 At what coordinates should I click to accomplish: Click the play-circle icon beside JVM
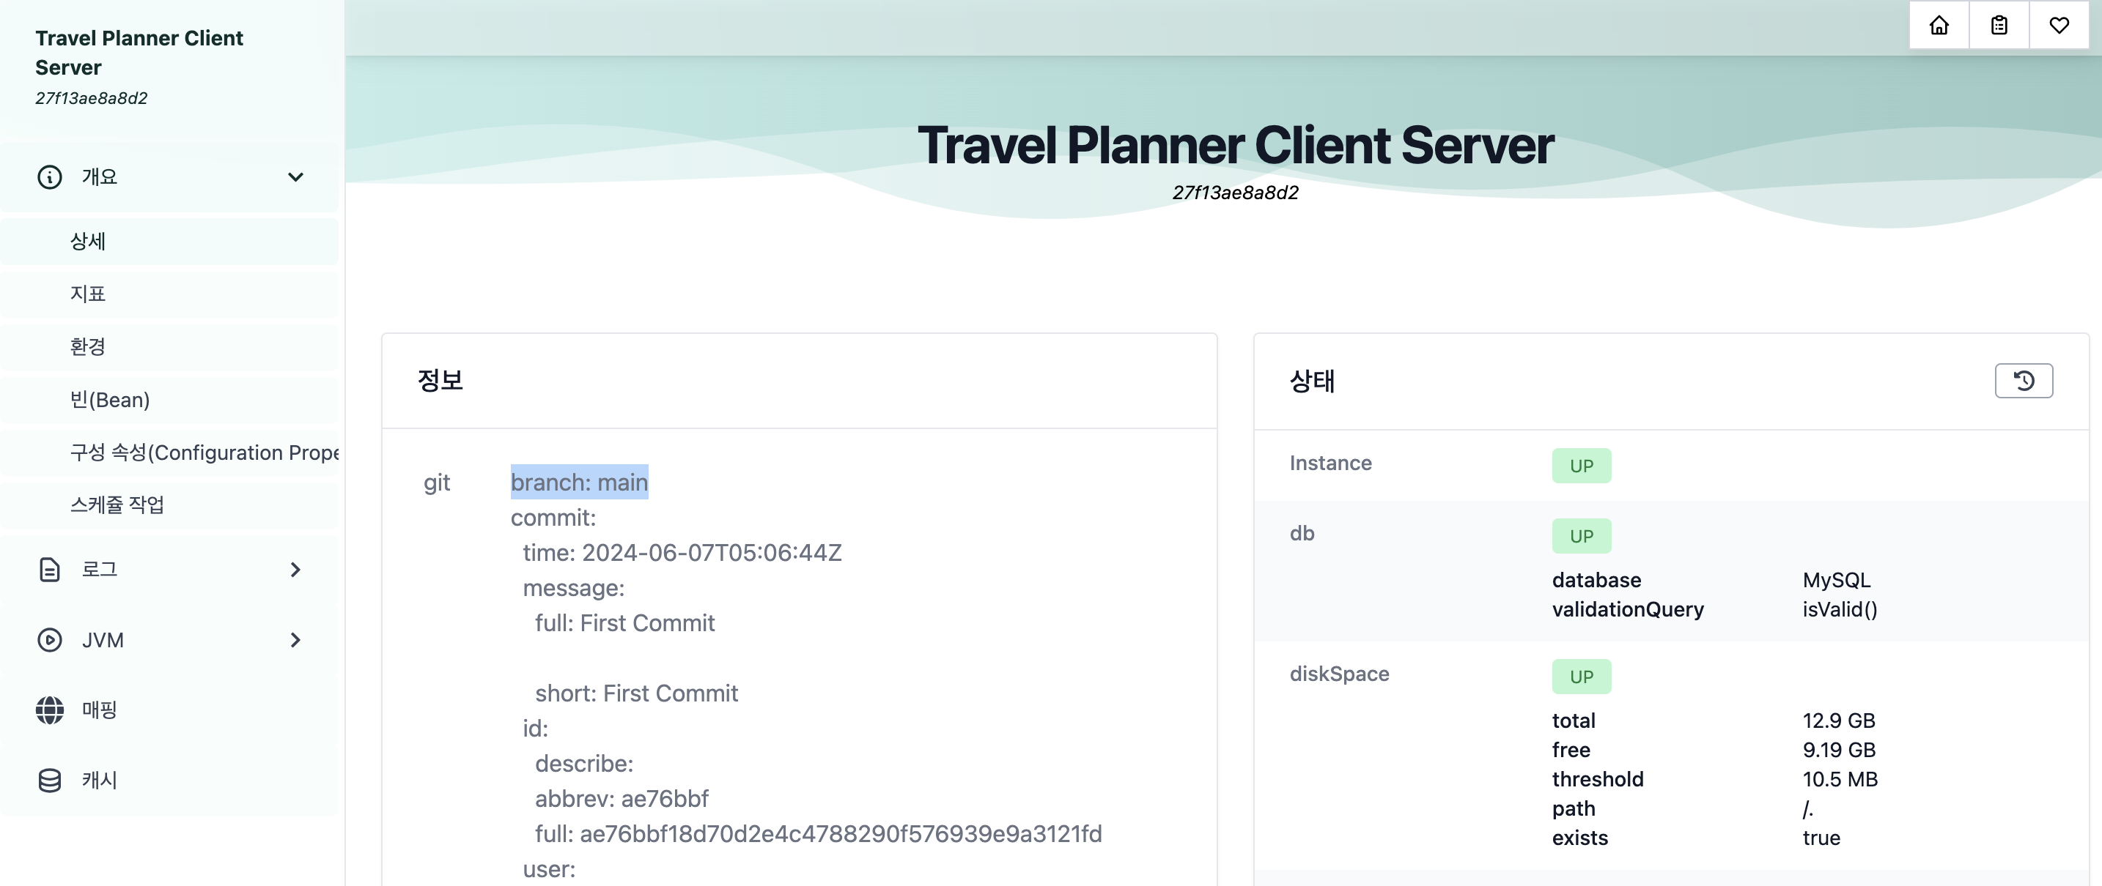(x=50, y=640)
